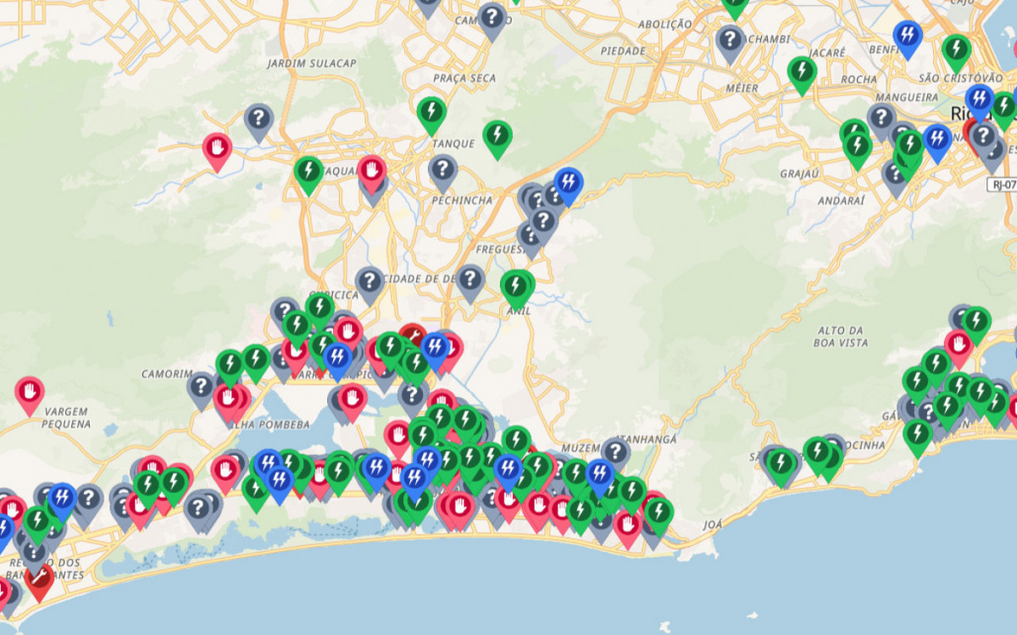Open the green bolt marker at São Conrado
Screen dimensions: 1017x635
click(781, 465)
